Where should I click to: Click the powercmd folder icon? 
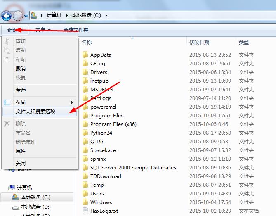[x=85, y=107]
